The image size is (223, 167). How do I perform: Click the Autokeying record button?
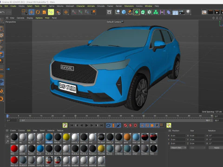point(131,125)
